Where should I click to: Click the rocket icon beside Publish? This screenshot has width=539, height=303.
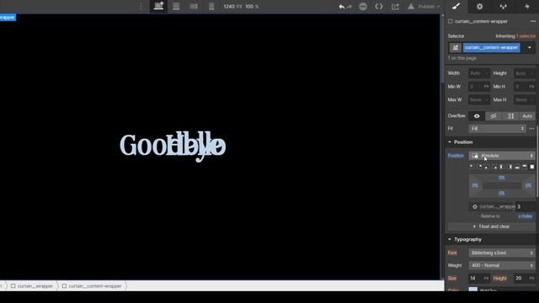pyautogui.click(x=411, y=6)
